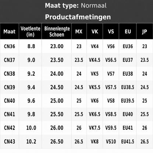Select the Voetlente (in) column header
This screenshot has height=153, width=153.
(31, 32)
